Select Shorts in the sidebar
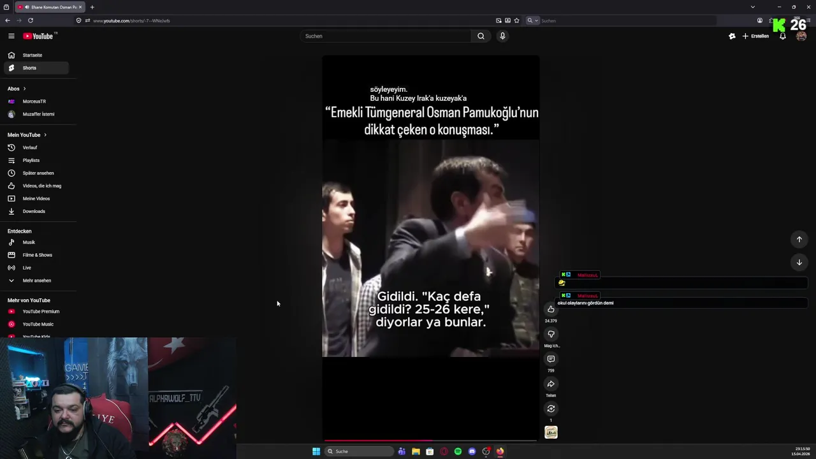This screenshot has width=816, height=459. (x=36, y=68)
